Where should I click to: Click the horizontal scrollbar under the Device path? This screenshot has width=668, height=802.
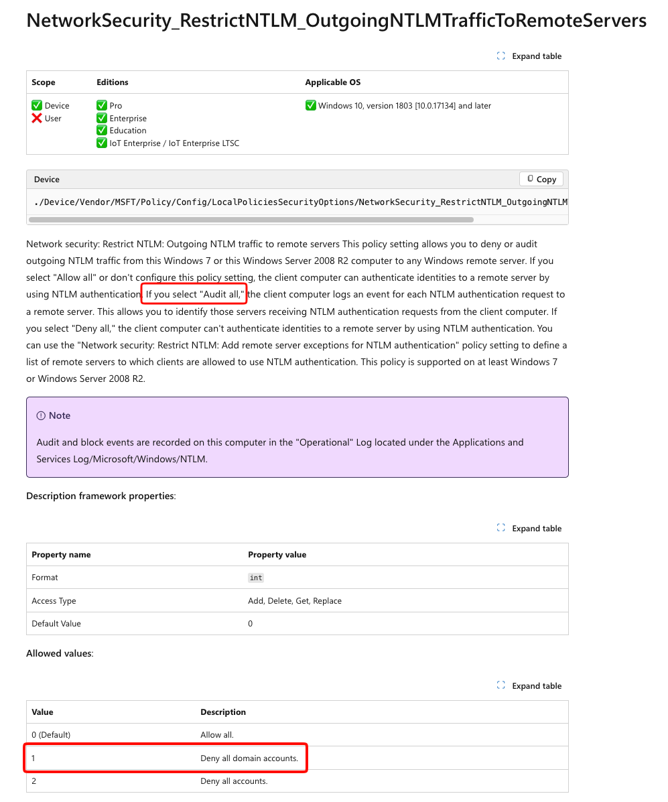251,220
